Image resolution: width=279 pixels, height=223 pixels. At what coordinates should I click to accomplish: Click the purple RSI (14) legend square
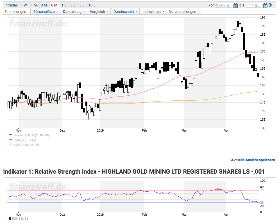click(10, 219)
